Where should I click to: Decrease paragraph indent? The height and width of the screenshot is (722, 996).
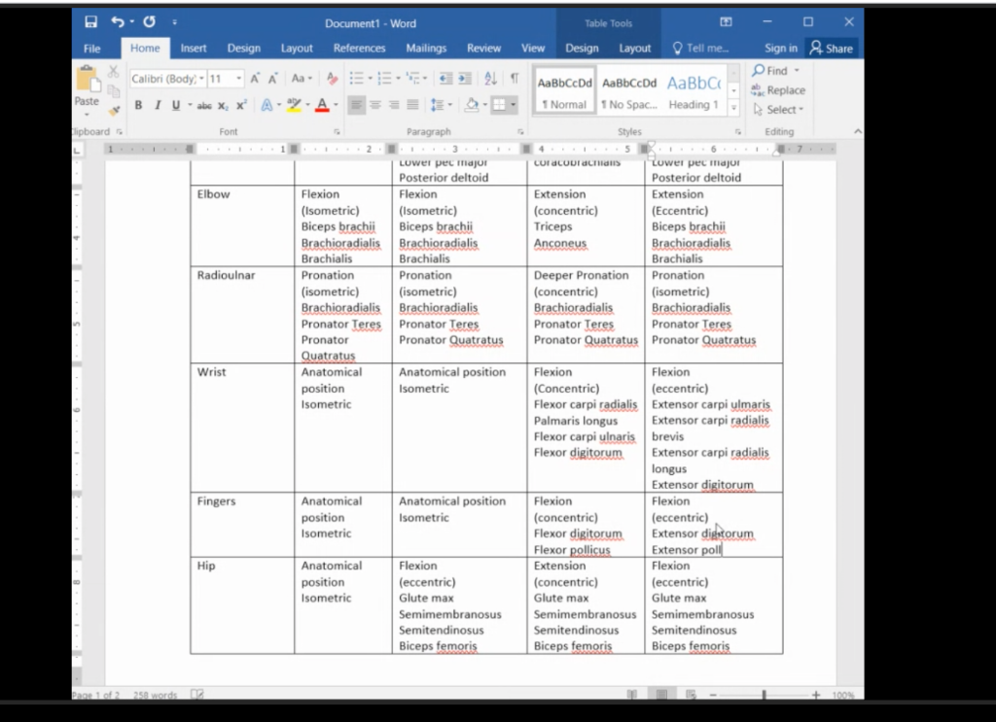tap(445, 79)
